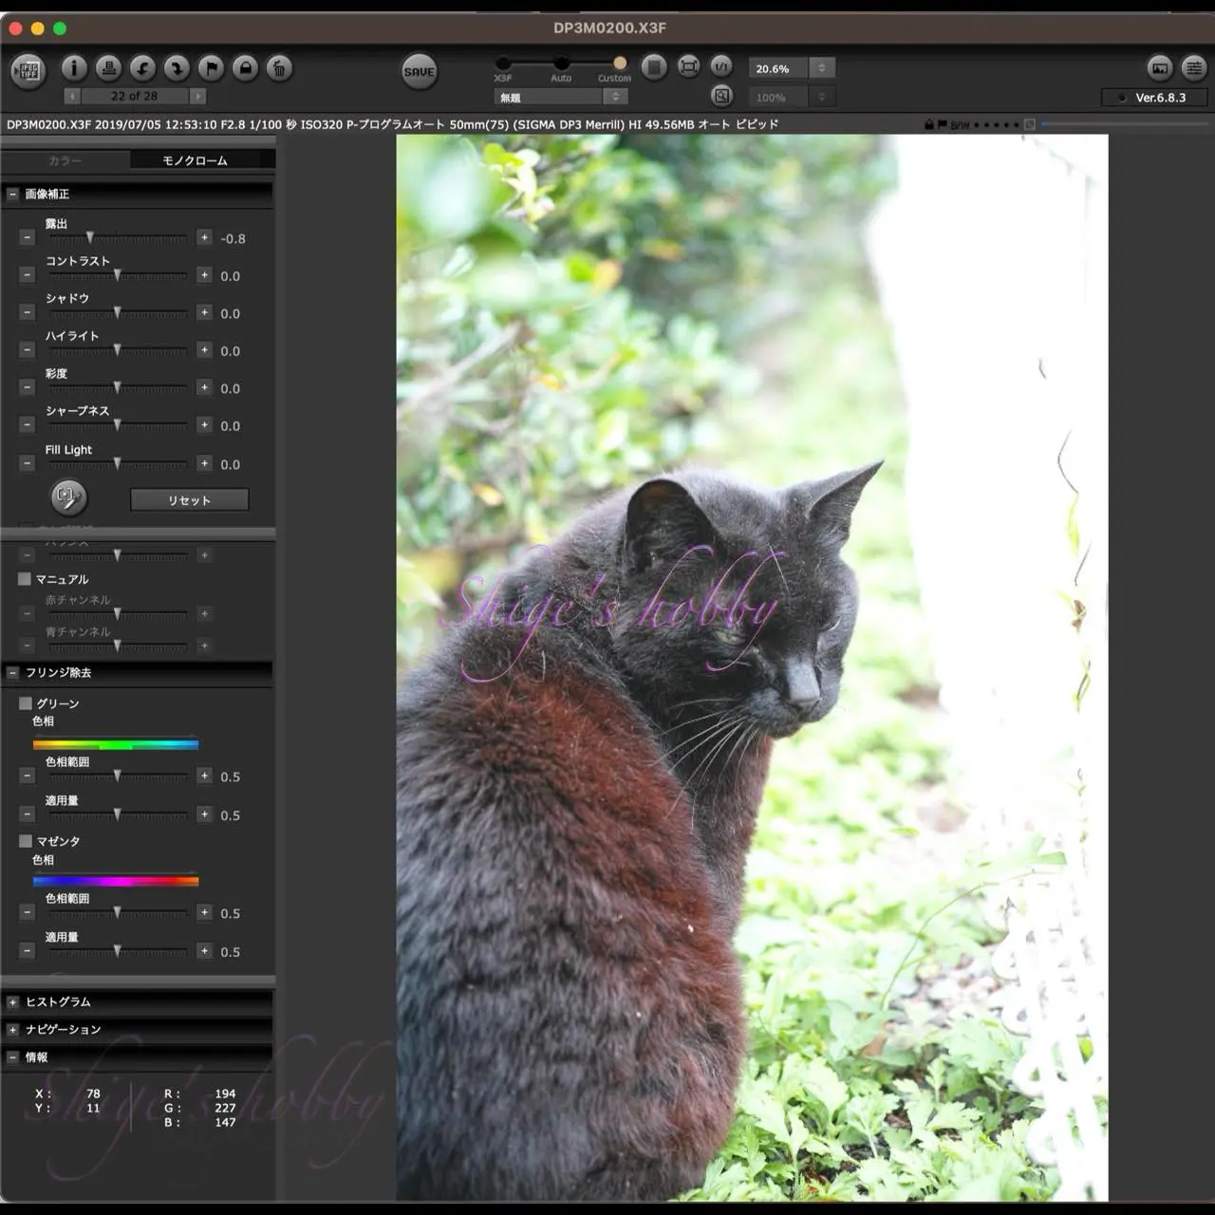Click the print icon in the toolbar
This screenshot has width=1215, height=1215.
[108, 68]
